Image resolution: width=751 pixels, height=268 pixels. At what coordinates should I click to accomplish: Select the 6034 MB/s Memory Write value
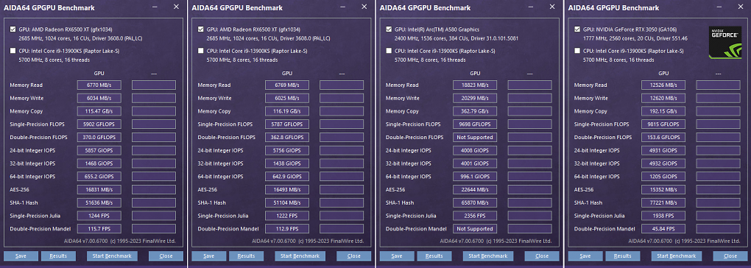click(x=99, y=98)
